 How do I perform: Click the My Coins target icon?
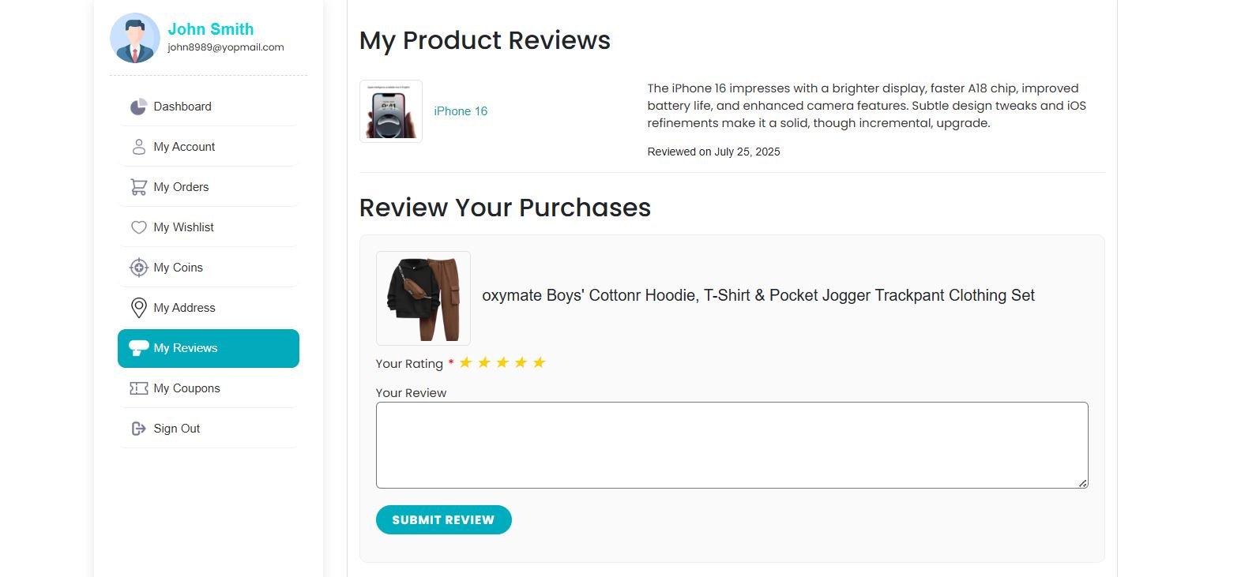pyautogui.click(x=138, y=268)
